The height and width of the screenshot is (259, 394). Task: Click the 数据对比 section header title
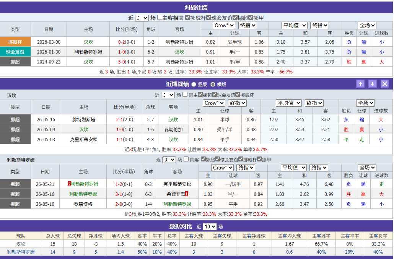pos(181,226)
